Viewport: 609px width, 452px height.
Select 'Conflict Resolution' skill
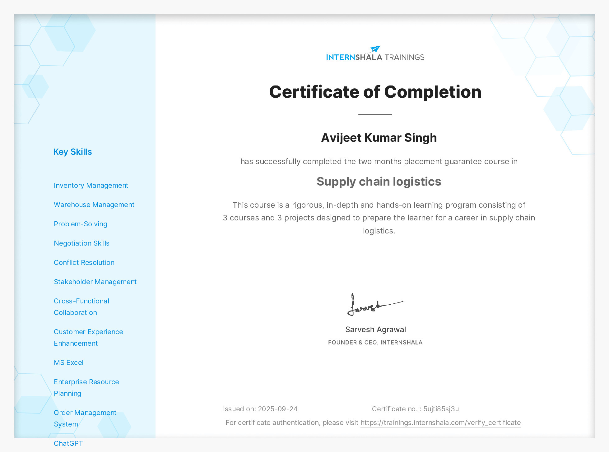pyautogui.click(x=84, y=263)
